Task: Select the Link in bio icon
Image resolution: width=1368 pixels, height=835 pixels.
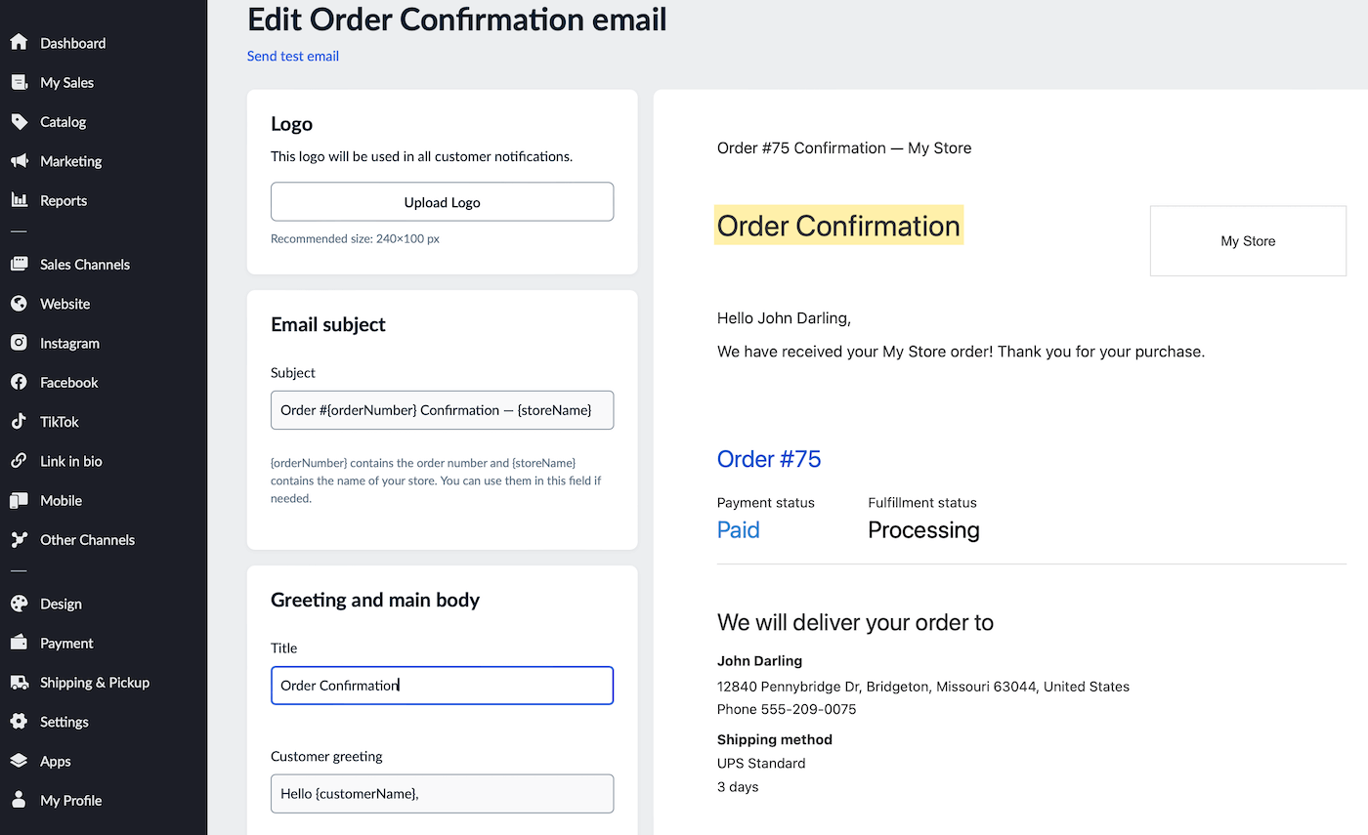Action: click(20, 460)
